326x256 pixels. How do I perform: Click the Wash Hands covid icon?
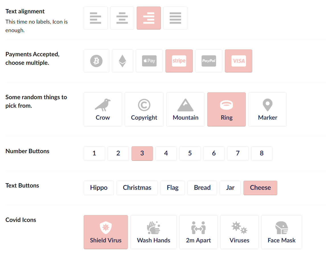pyautogui.click(x=153, y=232)
